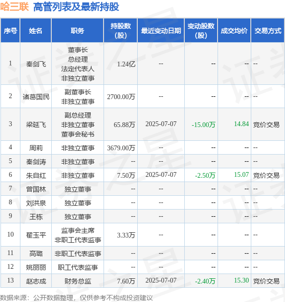Select the name 姚丽丽

(36, 267)
